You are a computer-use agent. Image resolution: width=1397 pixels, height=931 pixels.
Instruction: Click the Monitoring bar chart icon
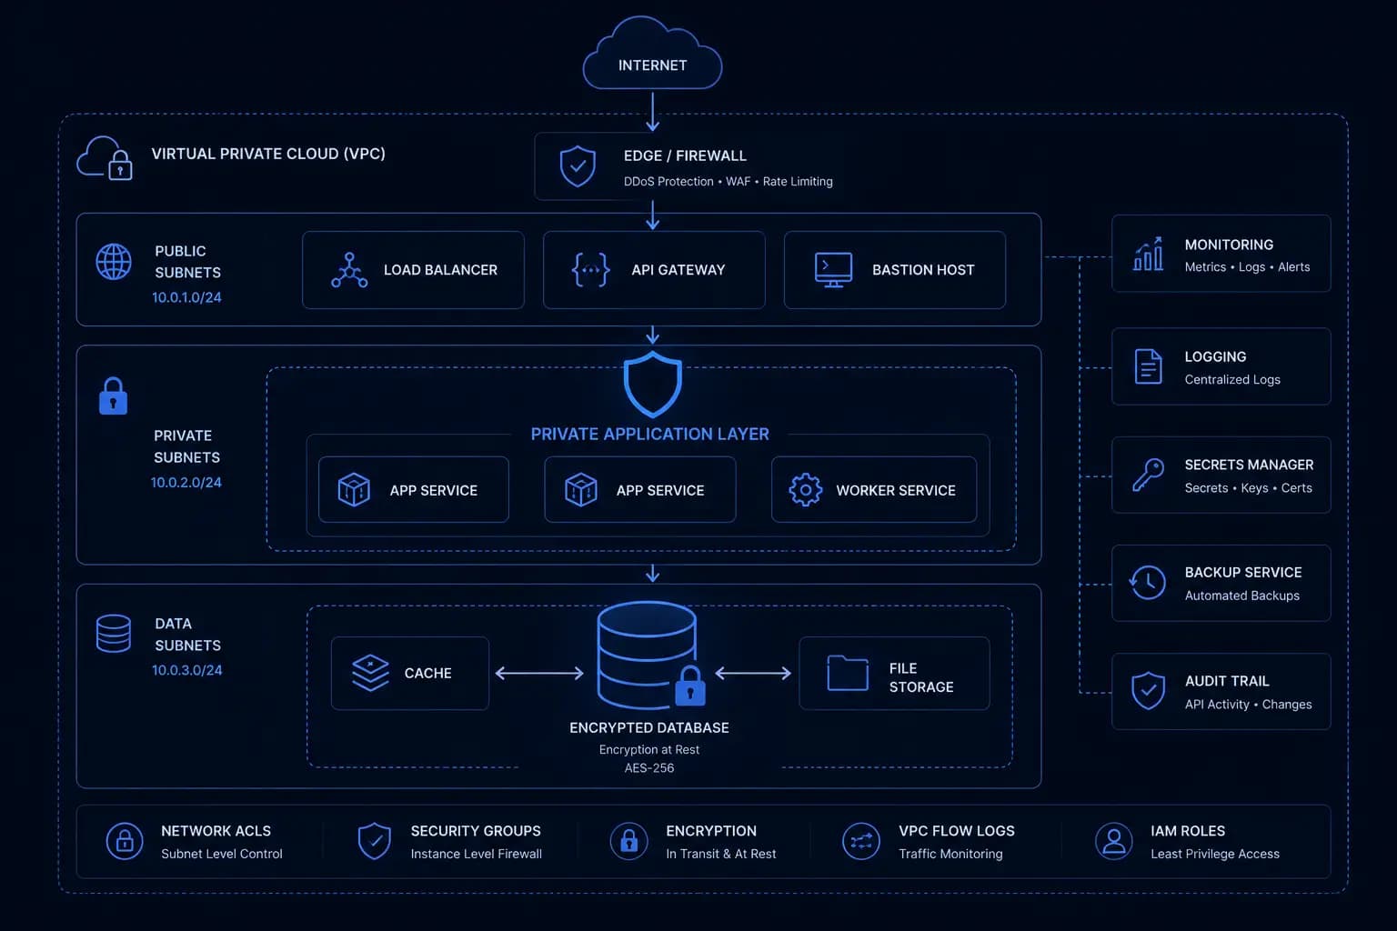tap(1148, 254)
